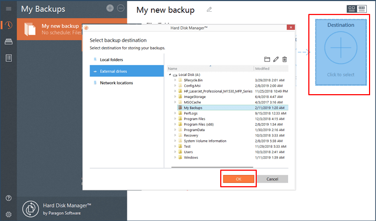Expand the Program Files folder
Image resolution: width=376 pixels, height=221 pixels.
[x=175, y=118]
